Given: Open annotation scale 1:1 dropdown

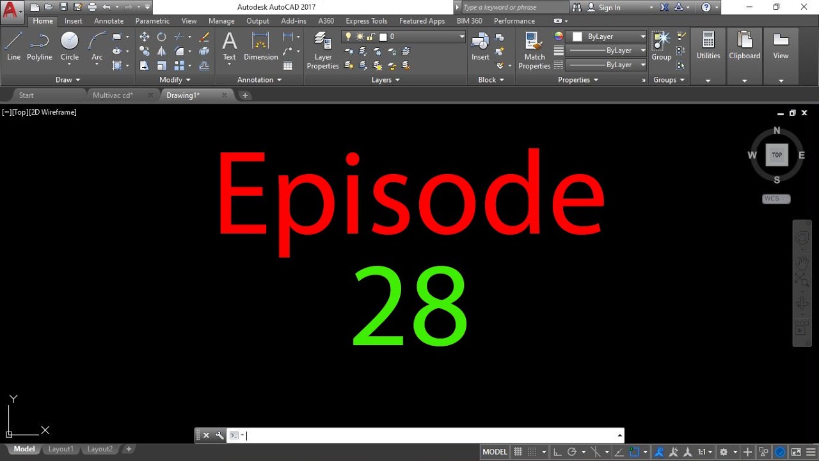Looking at the screenshot, I should click(704, 452).
